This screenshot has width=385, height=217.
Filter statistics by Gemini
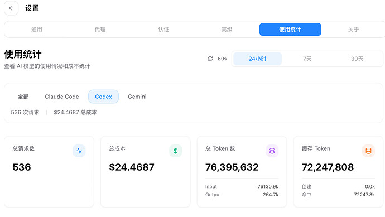pyautogui.click(x=137, y=97)
